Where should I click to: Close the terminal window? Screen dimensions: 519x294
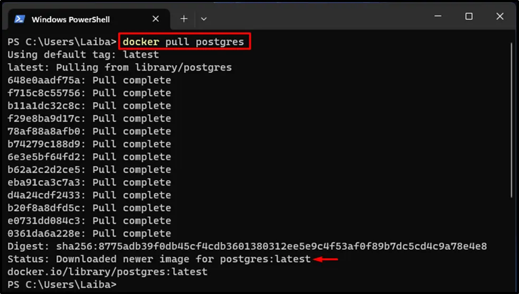(500, 17)
